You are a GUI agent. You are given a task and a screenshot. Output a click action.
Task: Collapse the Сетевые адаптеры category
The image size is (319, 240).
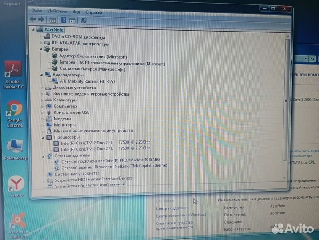[43, 156]
